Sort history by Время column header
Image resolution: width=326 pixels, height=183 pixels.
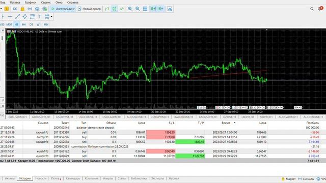pos(226,123)
